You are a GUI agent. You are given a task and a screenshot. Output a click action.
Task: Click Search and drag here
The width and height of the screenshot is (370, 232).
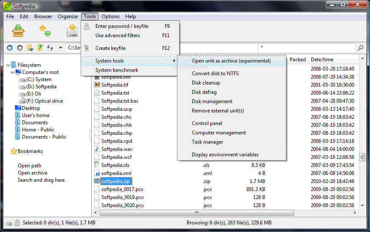41,180
